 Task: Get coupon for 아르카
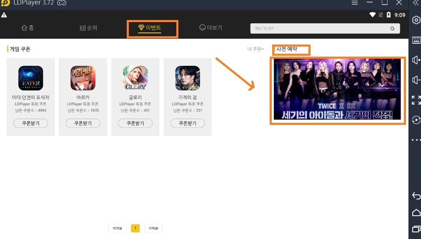coord(83,123)
